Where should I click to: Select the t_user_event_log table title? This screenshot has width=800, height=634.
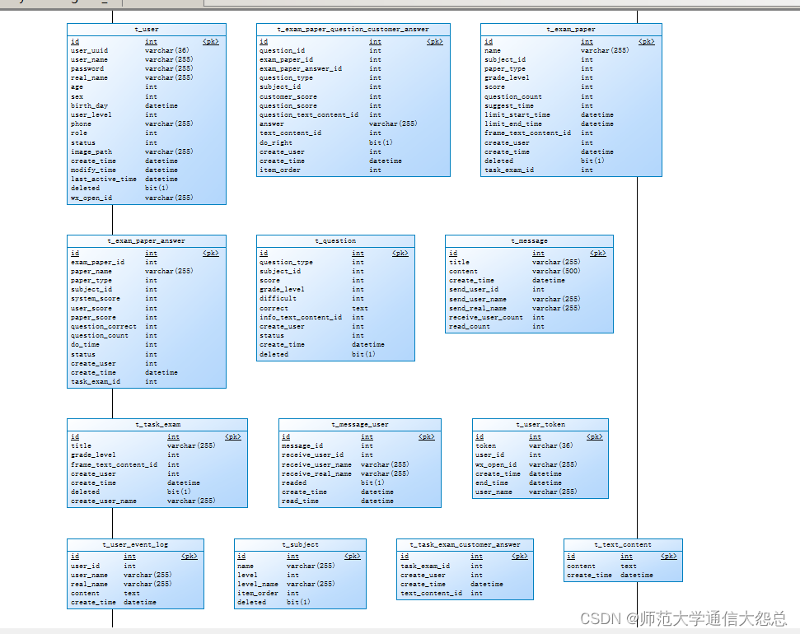(x=135, y=545)
